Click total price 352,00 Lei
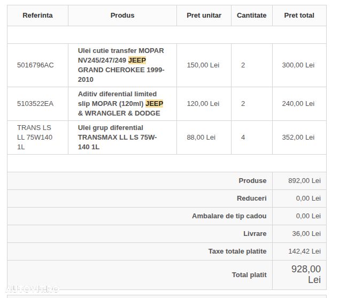The height and width of the screenshot is (298, 339). tap(298, 137)
